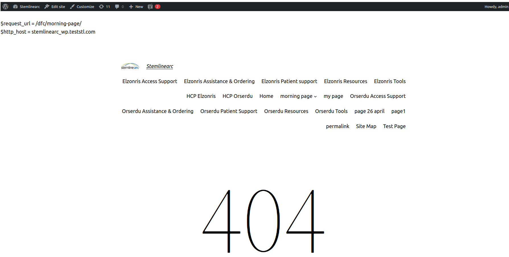Open the permalink page
This screenshot has width=509, height=257.
click(x=337, y=126)
